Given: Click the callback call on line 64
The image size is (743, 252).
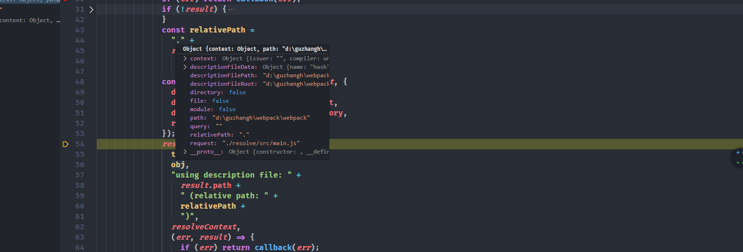Looking at the screenshot, I should (273, 247).
